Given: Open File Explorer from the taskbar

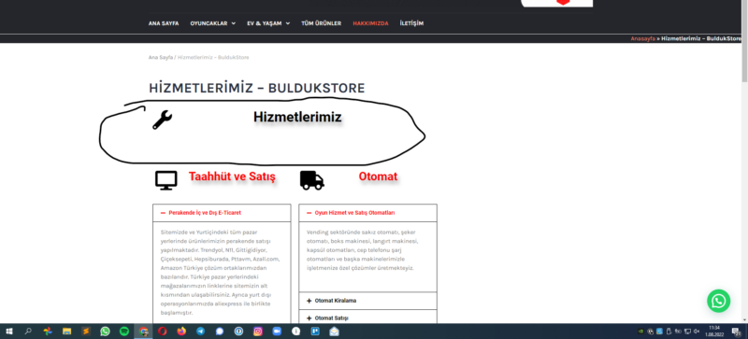Looking at the screenshot, I should (x=66, y=331).
